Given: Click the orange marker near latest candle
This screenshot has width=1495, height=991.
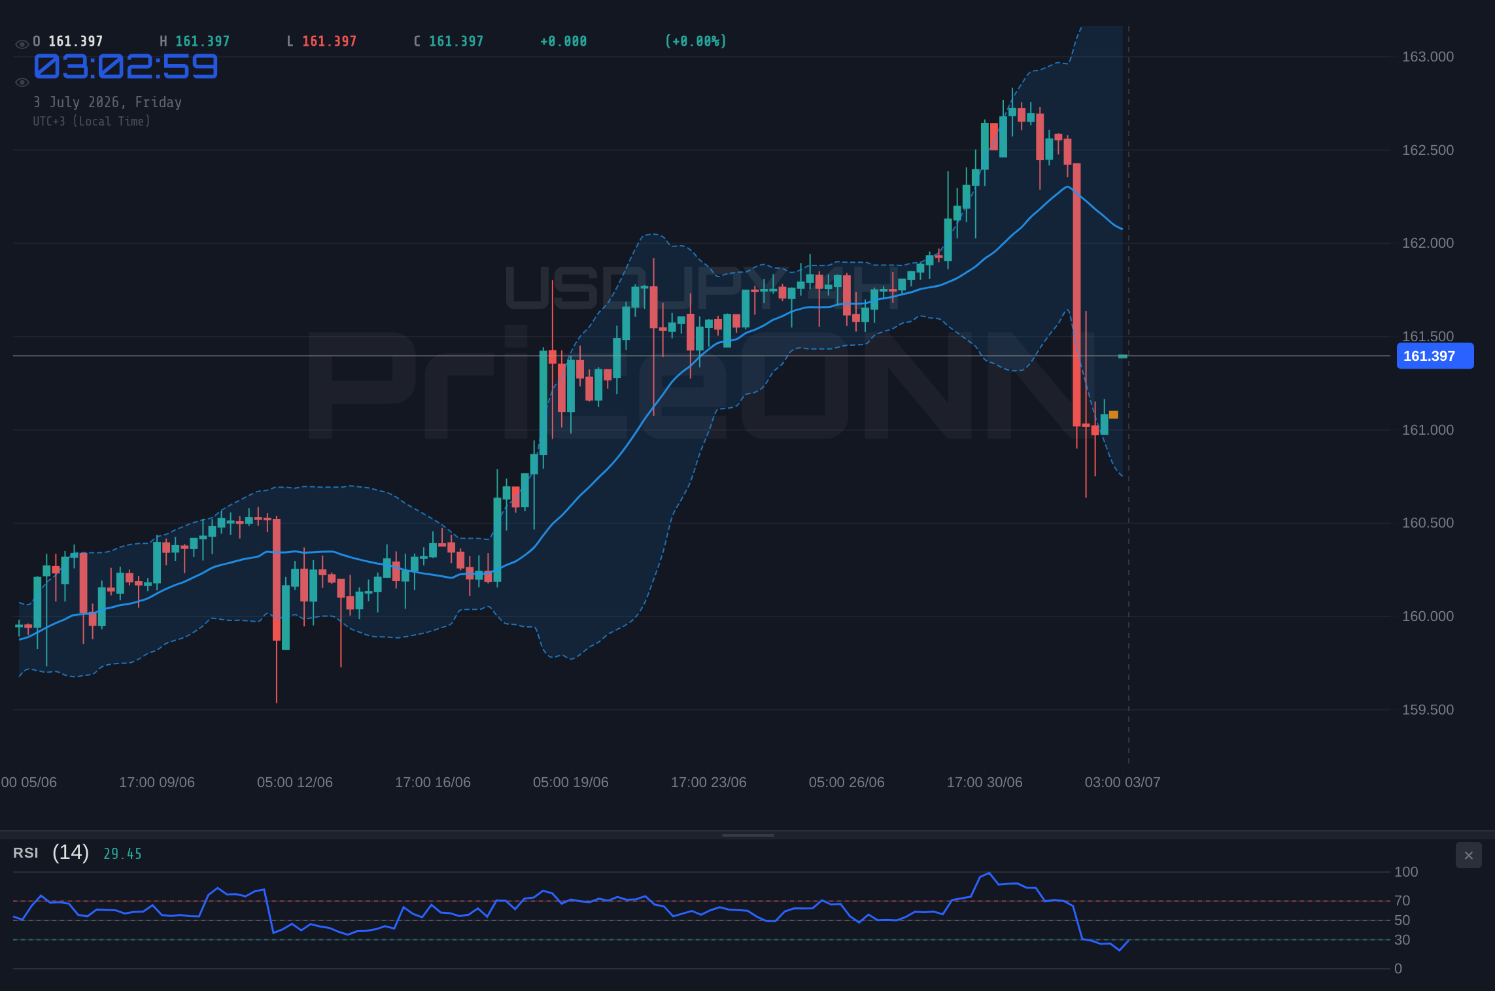Looking at the screenshot, I should tap(1113, 414).
